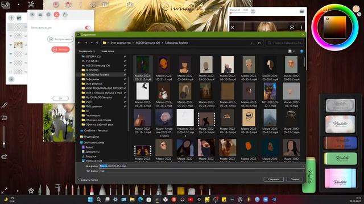The height and width of the screenshot is (204, 364).
Task: Open the crossed tools settings icon
Action: tap(31, 5)
